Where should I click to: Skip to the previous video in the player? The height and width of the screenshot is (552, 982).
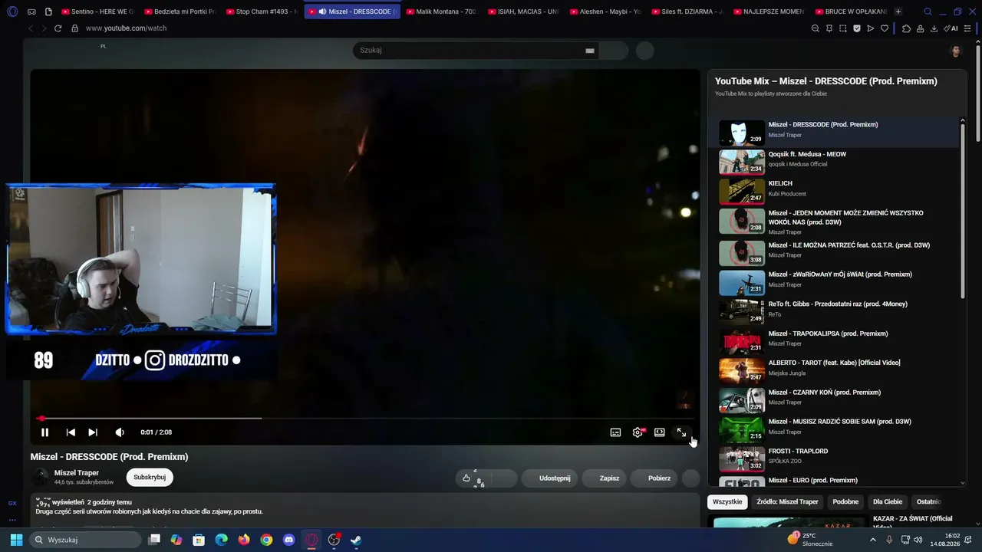point(71,432)
